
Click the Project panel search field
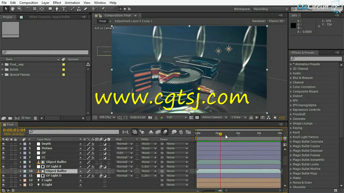click(46, 52)
